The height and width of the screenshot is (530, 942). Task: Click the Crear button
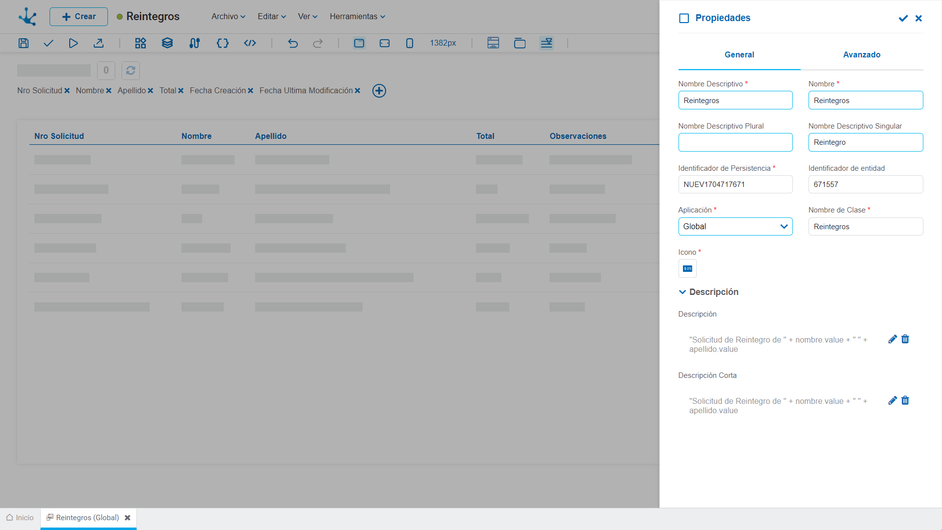point(78,17)
